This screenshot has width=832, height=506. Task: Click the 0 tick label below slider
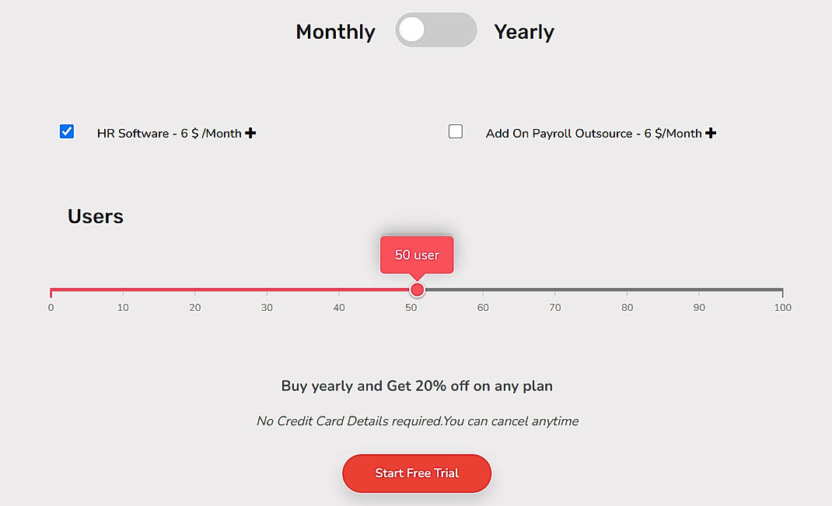(51, 307)
